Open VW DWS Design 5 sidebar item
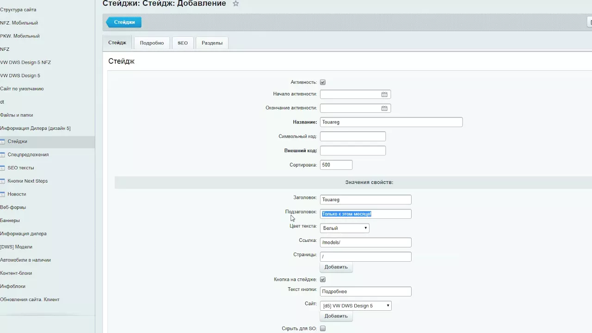This screenshot has width=592, height=333. coord(20,75)
